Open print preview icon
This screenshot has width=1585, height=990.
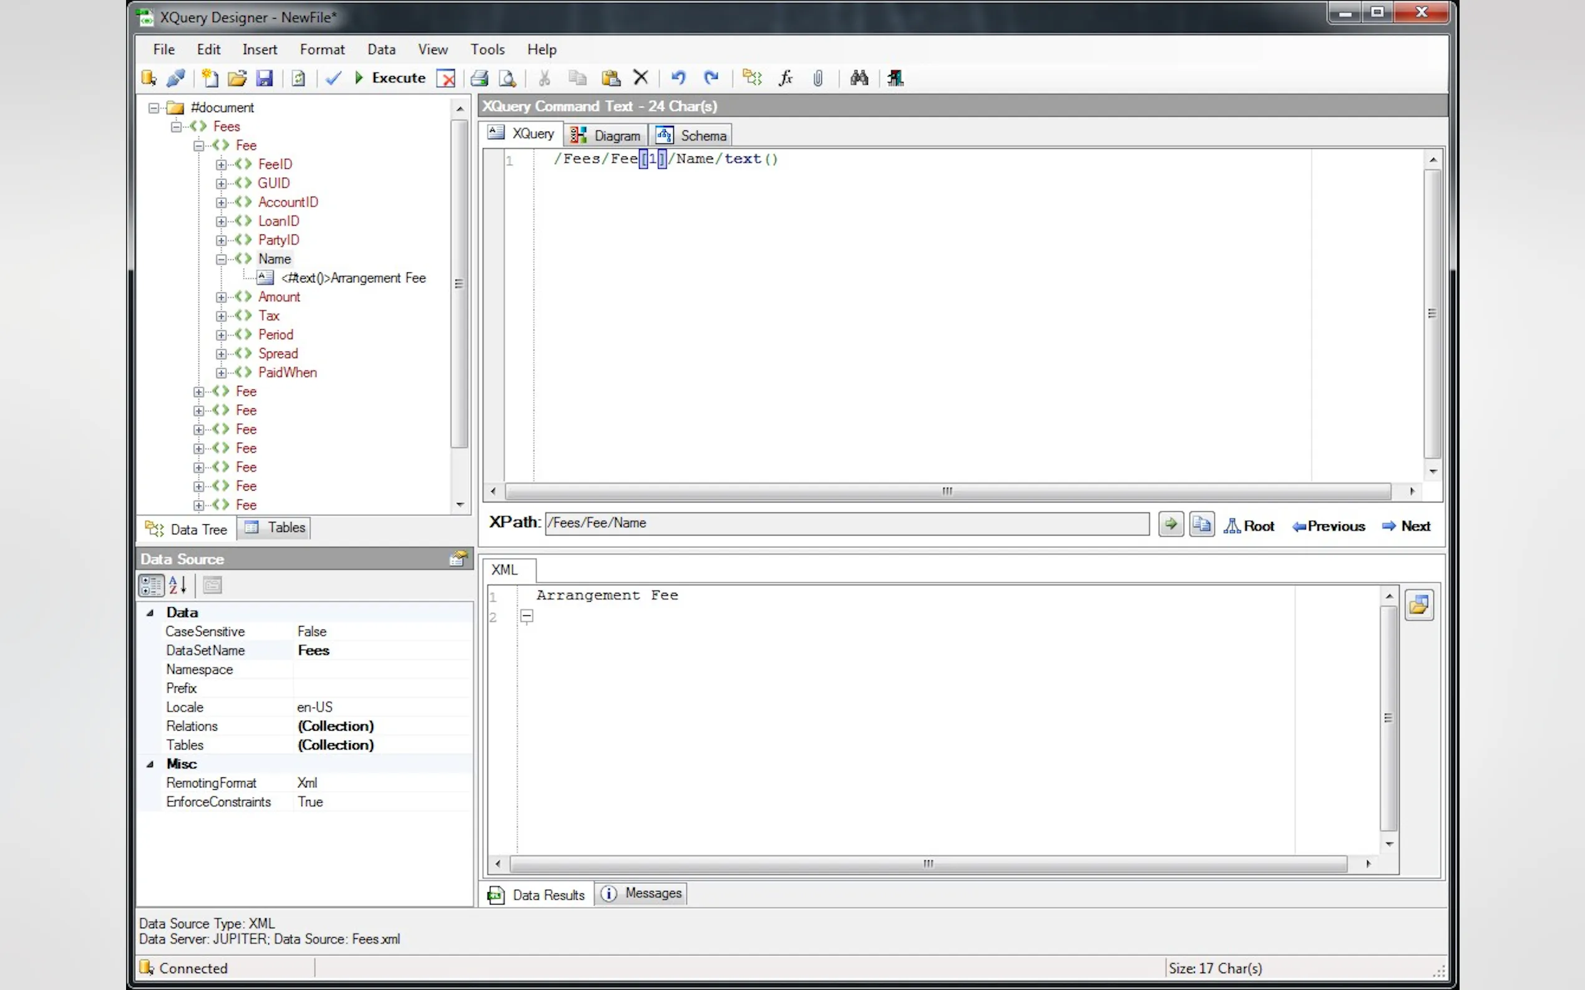tap(508, 78)
